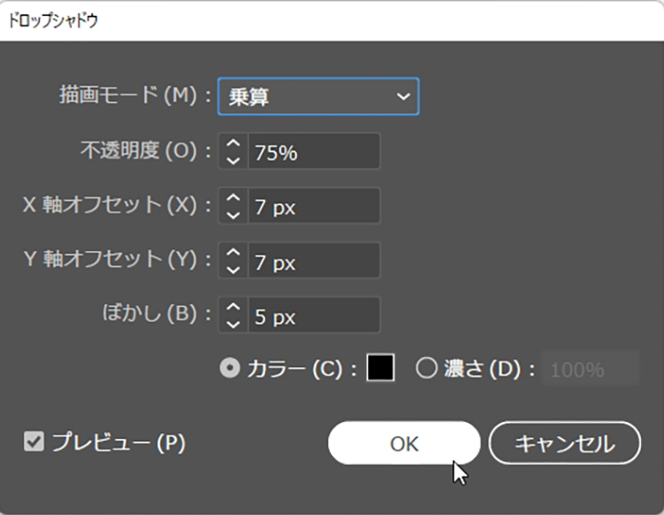
Task: Increase 不透明度 with the up arrow
Action: [233, 143]
